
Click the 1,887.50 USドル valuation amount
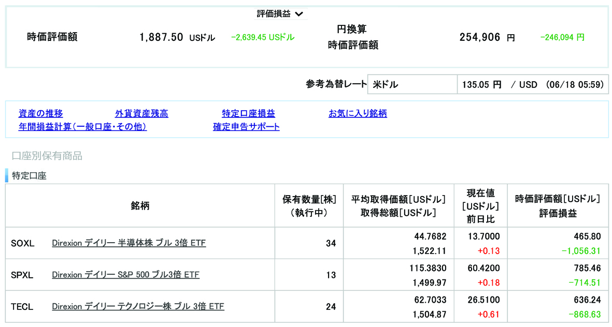(x=177, y=37)
